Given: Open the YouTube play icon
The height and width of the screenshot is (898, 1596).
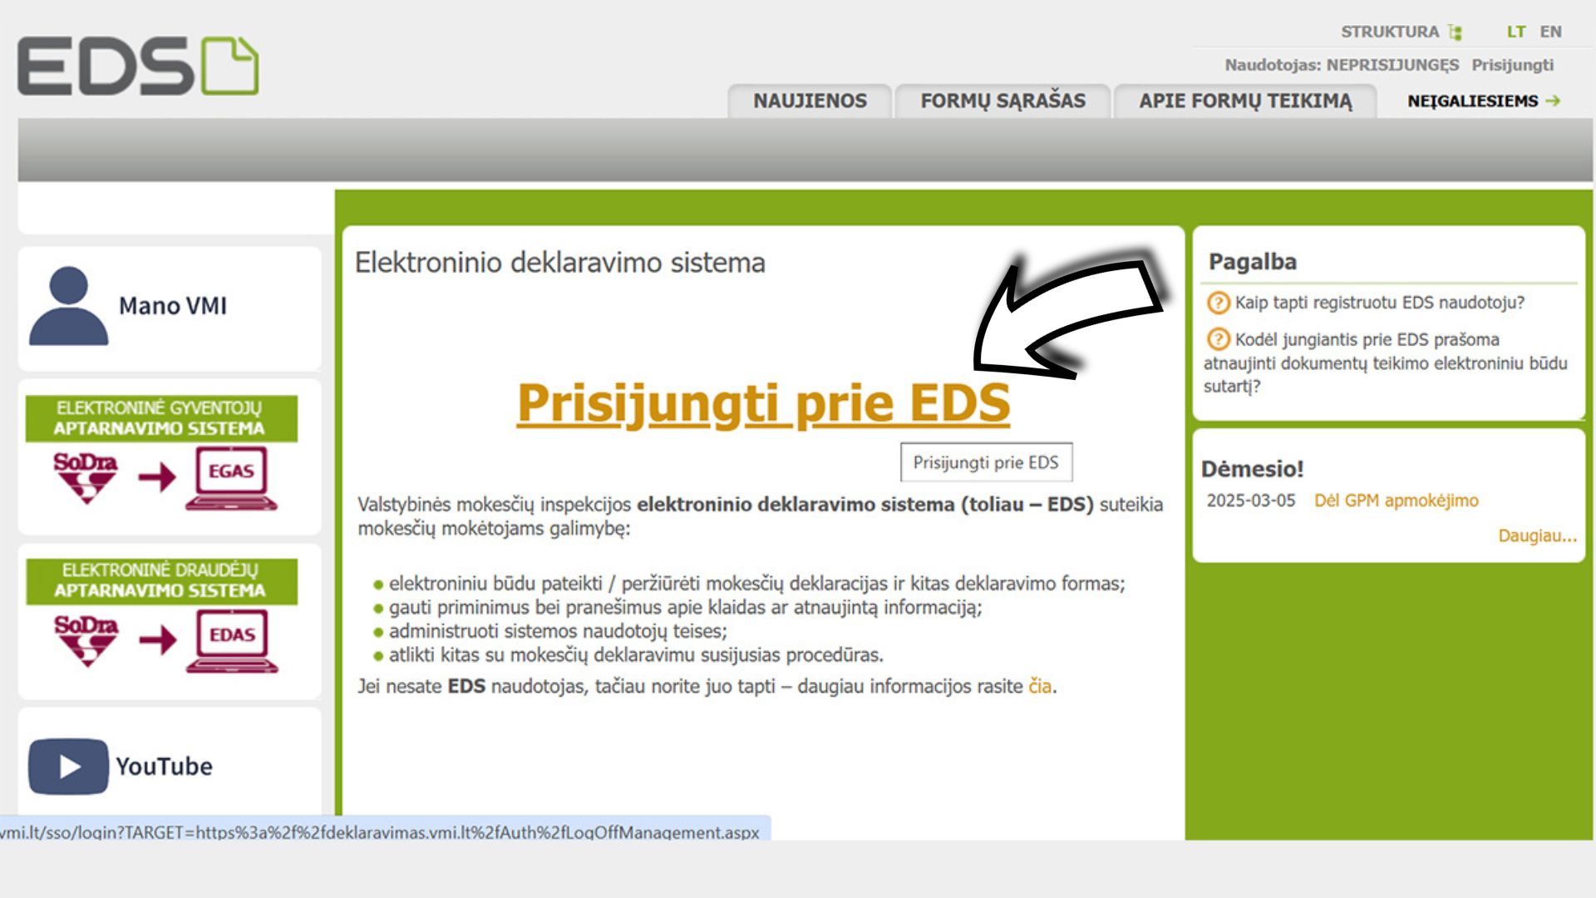Looking at the screenshot, I should pos(68,767).
